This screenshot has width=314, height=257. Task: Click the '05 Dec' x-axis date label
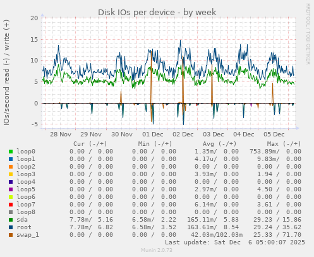point(274,134)
